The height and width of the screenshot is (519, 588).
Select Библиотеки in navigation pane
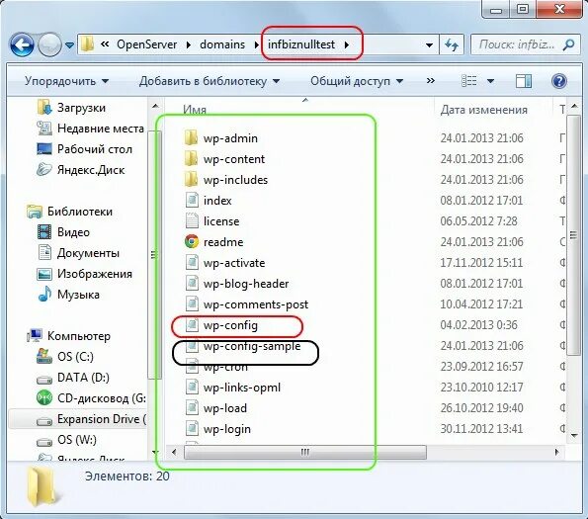coord(79,212)
